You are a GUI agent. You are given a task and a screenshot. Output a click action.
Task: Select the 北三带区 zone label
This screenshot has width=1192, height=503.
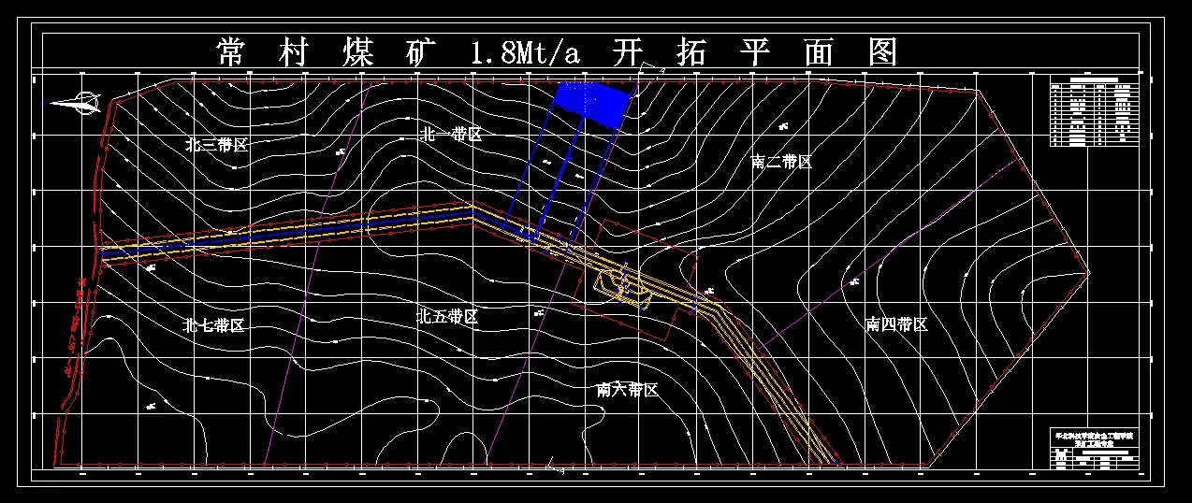coord(216,145)
